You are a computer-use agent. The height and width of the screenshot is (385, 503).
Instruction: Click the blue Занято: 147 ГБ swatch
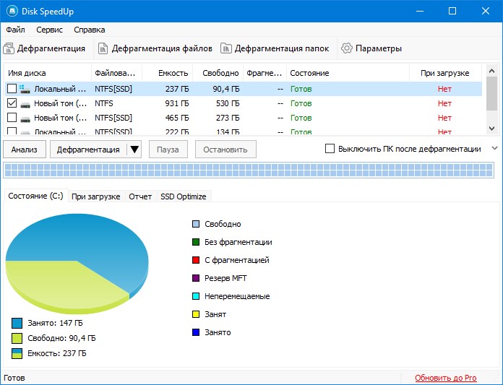(17, 323)
